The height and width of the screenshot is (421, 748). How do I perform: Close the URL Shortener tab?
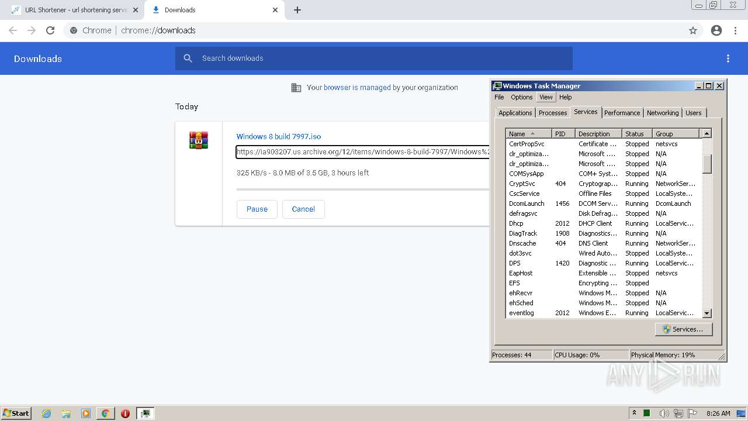tap(136, 10)
